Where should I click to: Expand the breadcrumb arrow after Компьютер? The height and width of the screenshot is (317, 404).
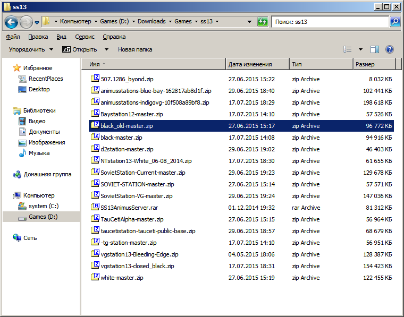pyautogui.click(x=96, y=21)
